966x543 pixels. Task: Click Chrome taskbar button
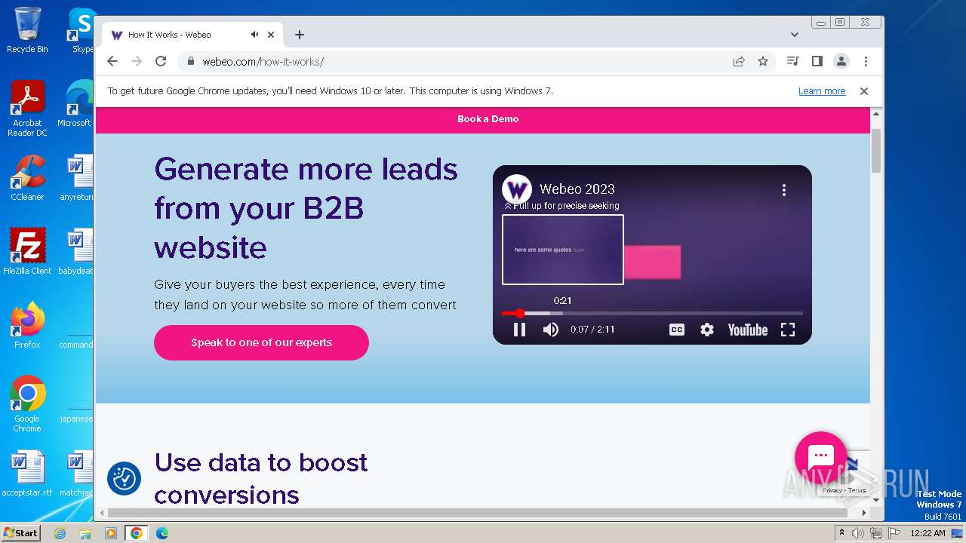click(x=137, y=533)
